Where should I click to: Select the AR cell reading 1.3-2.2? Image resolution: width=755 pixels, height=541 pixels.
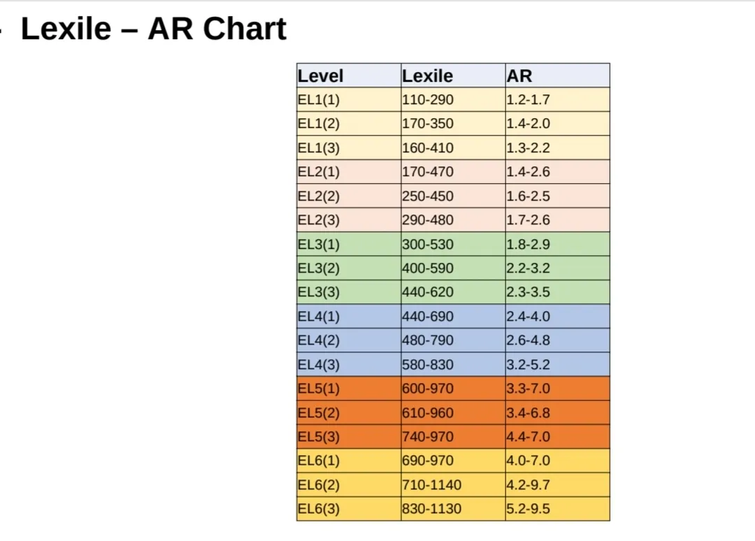click(557, 147)
